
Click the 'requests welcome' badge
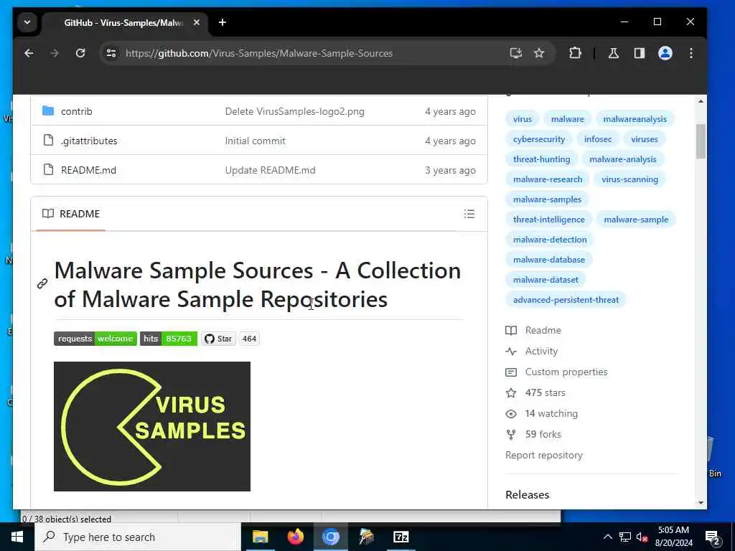[x=95, y=339]
